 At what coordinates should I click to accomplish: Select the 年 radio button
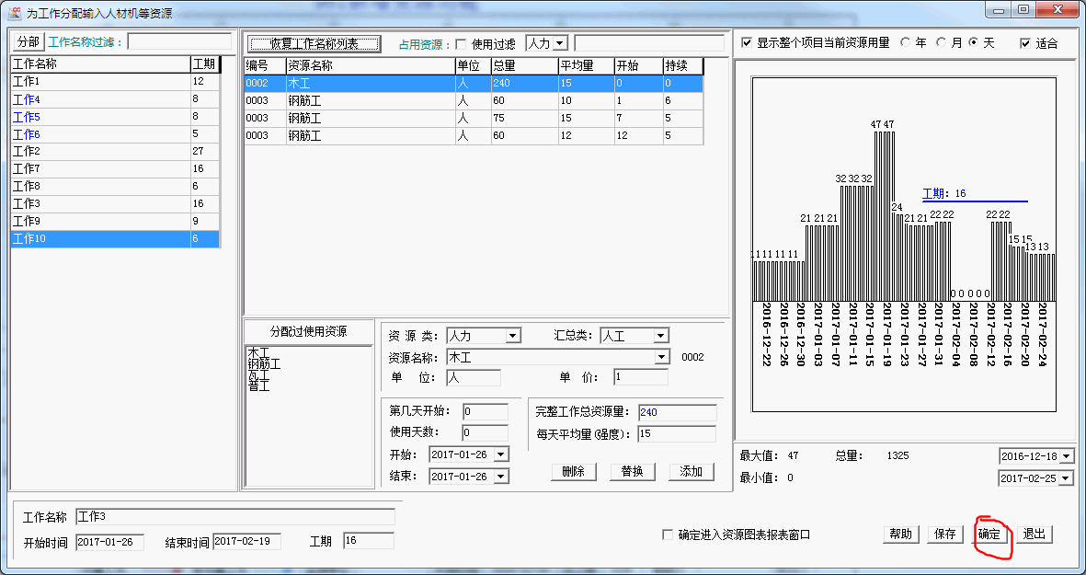coord(906,42)
